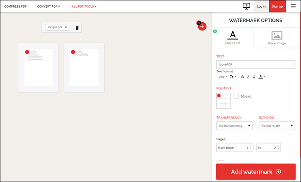
Task: Click the desktop app download icon
Action: pyautogui.click(x=246, y=6)
